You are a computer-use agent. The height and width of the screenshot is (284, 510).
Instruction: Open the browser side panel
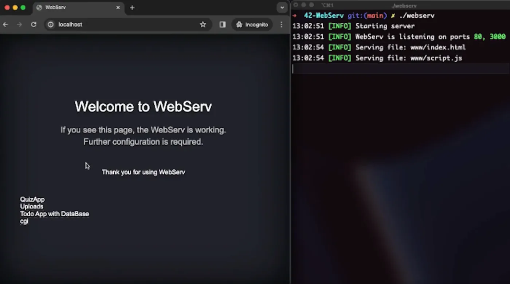[x=223, y=24]
